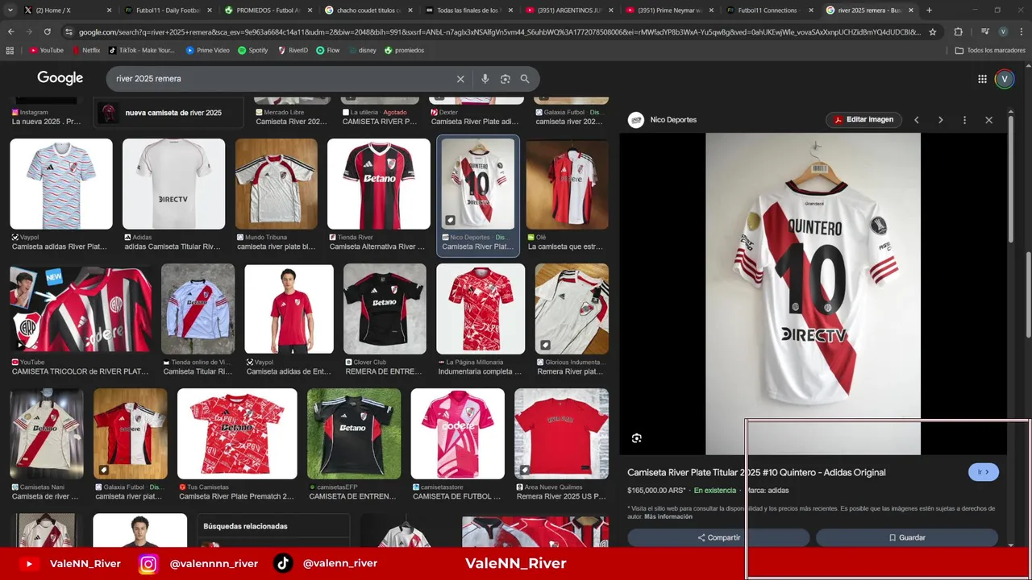
Task: Open the product title Camiseta River Plate Titular 2025
Action: [756, 473]
